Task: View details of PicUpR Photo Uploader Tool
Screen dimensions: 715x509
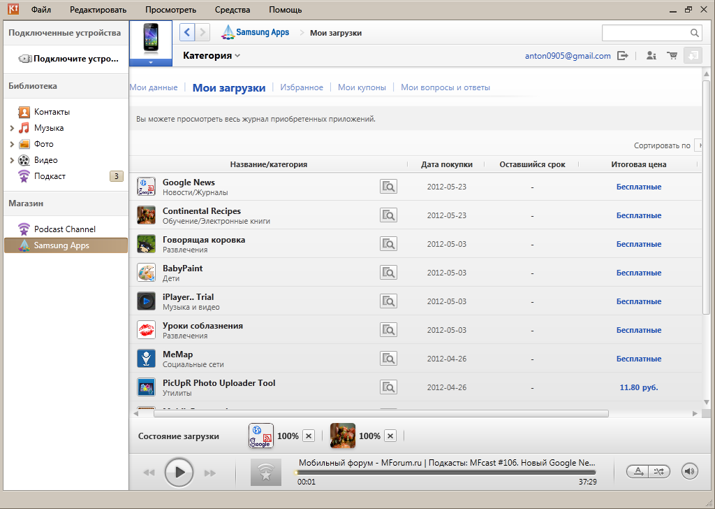Action: [x=388, y=387]
